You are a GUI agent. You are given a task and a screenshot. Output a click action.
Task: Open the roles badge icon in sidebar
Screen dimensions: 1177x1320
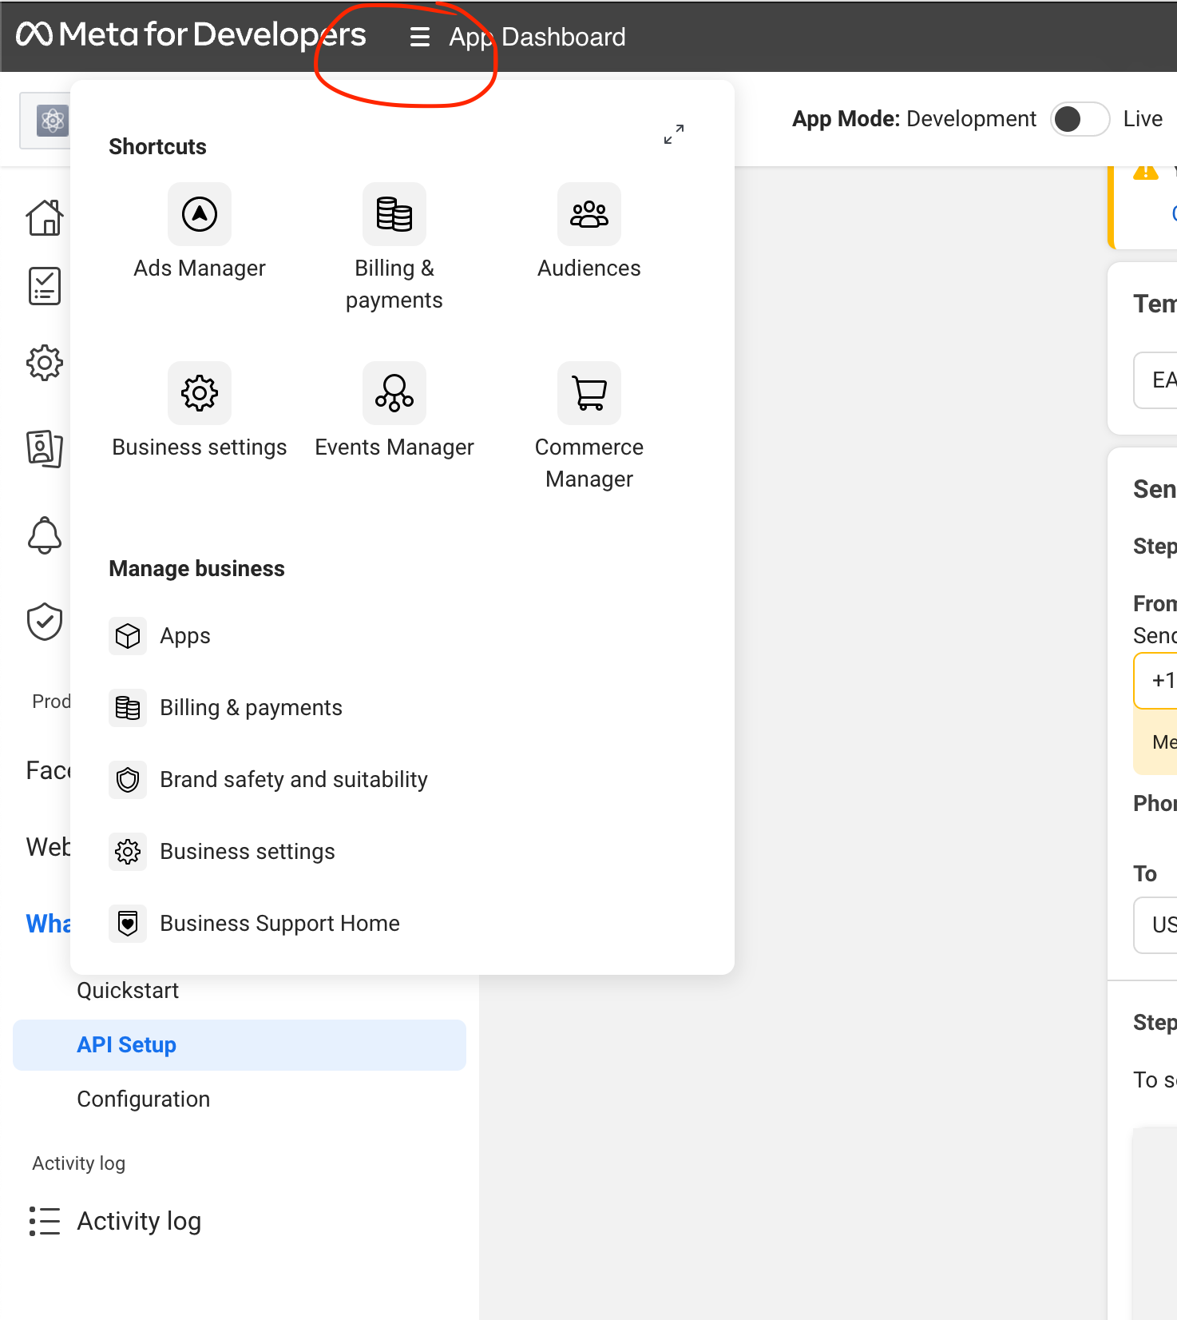(45, 448)
